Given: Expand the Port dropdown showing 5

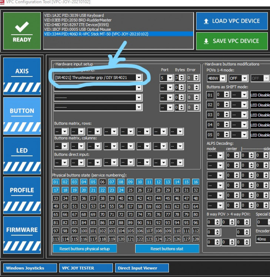Looking at the screenshot, I should [170, 78].
